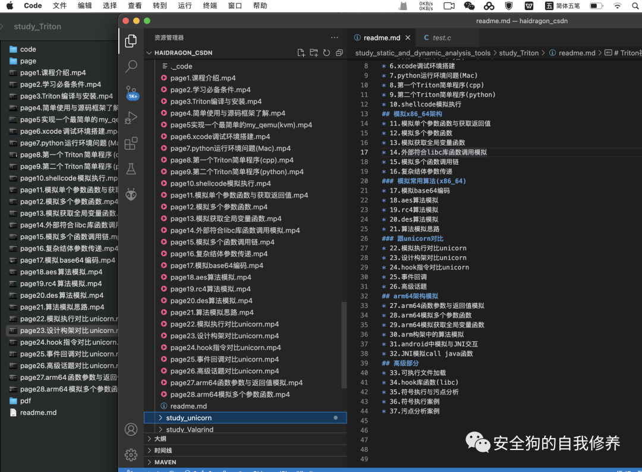Open the Extensions view
This screenshot has height=472, width=642.
point(131,143)
